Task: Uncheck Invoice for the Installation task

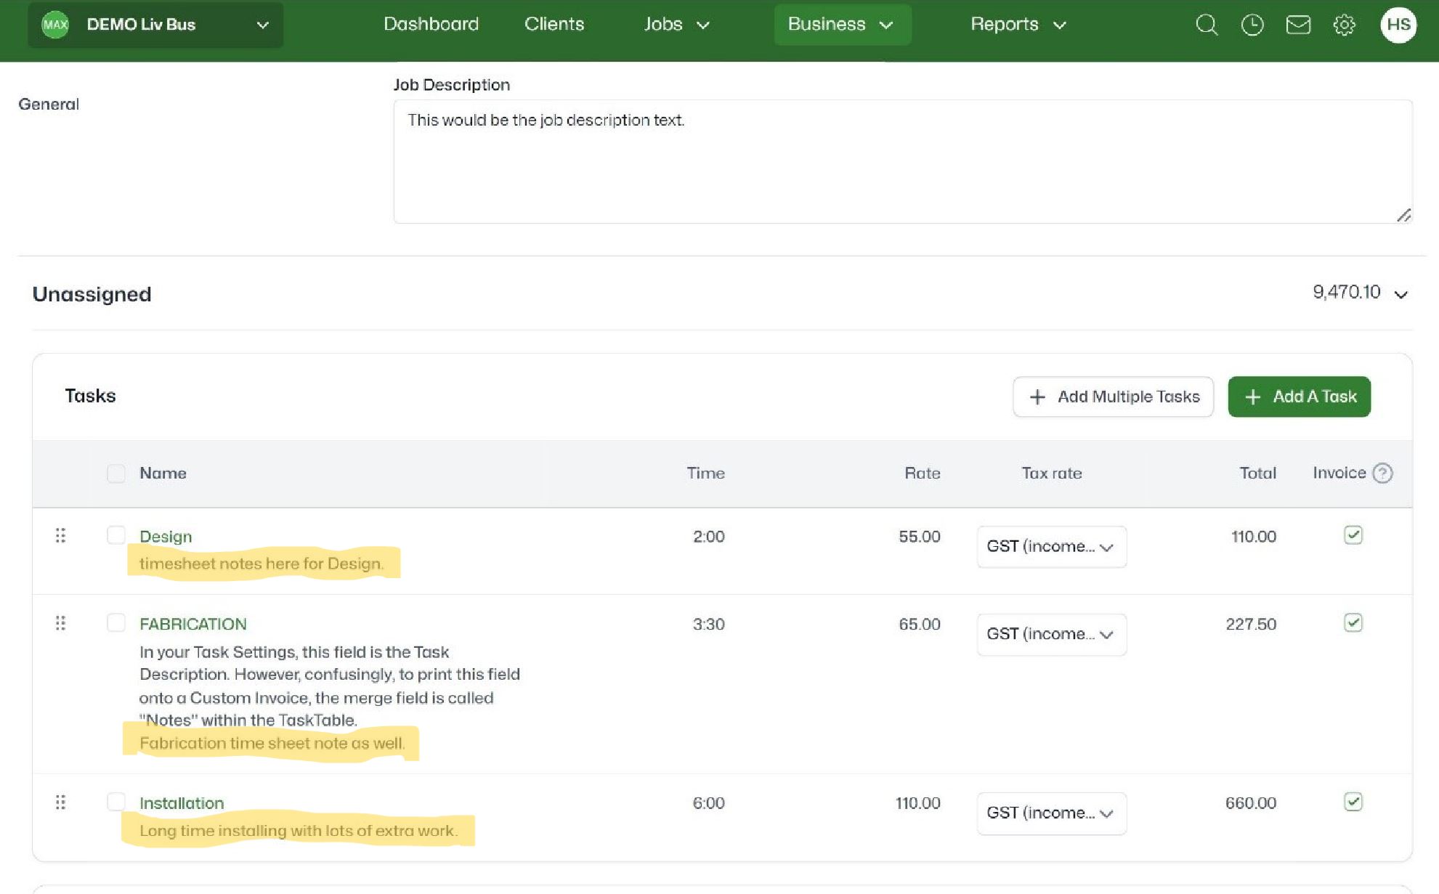Action: tap(1353, 802)
